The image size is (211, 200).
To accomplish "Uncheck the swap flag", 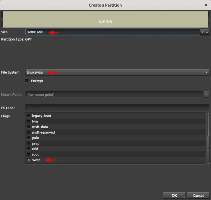I will 29,160.
